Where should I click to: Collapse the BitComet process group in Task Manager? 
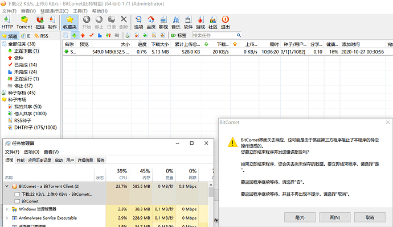[x=7, y=186]
